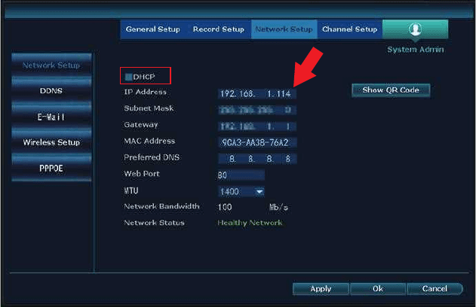The width and height of the screenshot is (476, 307).
Task: Go to the Channel Setup tab
Action: click(349, 29)
